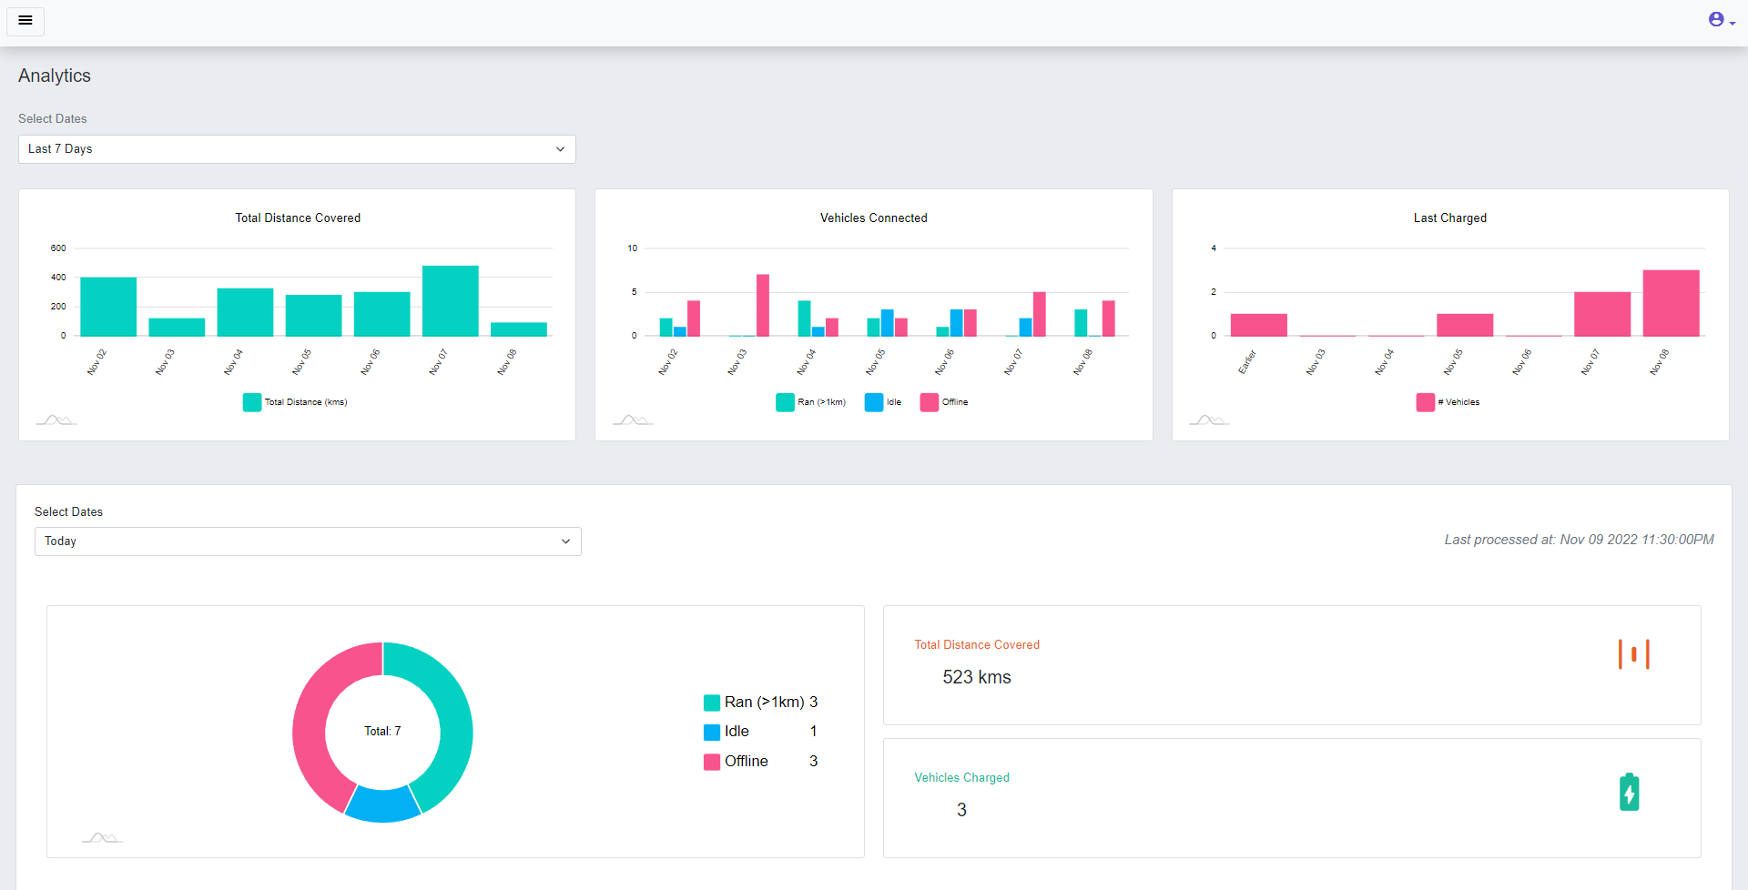Open the Last 7 Days date dropdown
The height and width of the screenshot is (890, 1748).
297,149
